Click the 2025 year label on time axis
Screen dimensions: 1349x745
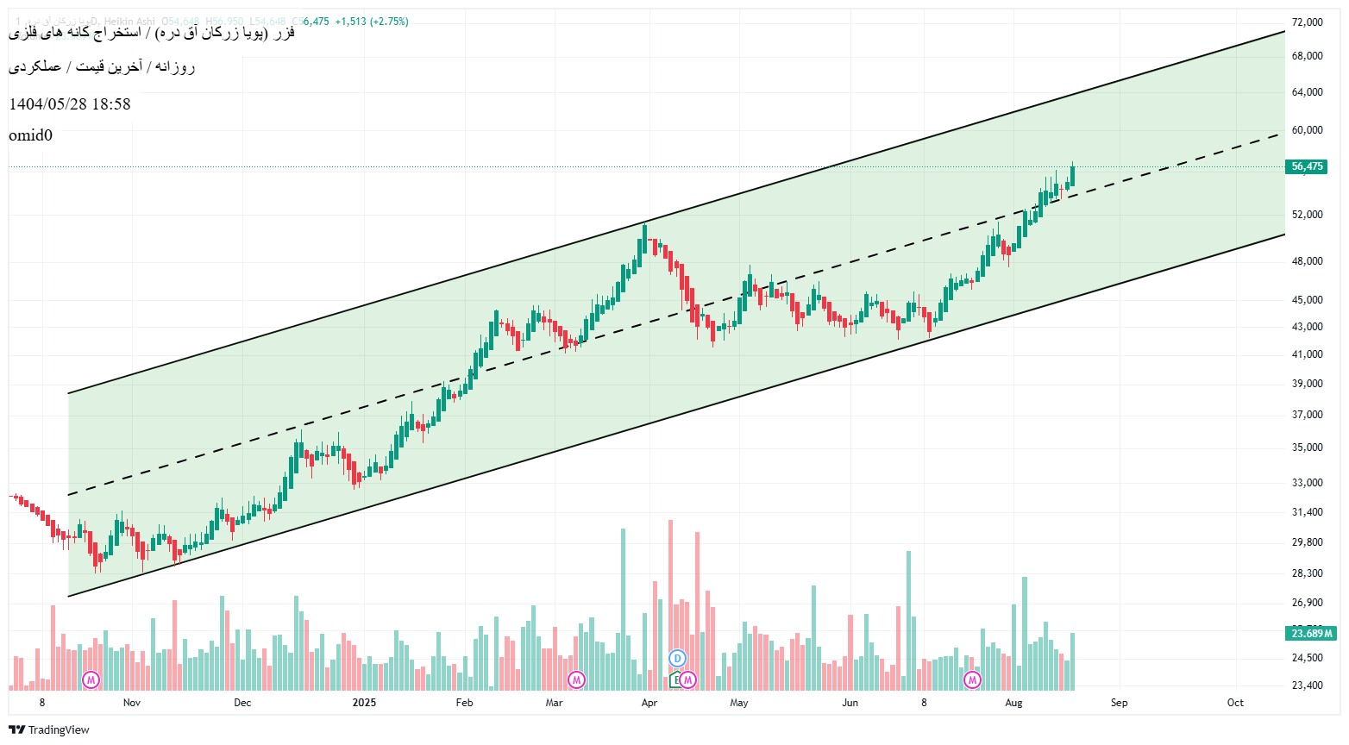pyautogui.click(x=364, y=703)
